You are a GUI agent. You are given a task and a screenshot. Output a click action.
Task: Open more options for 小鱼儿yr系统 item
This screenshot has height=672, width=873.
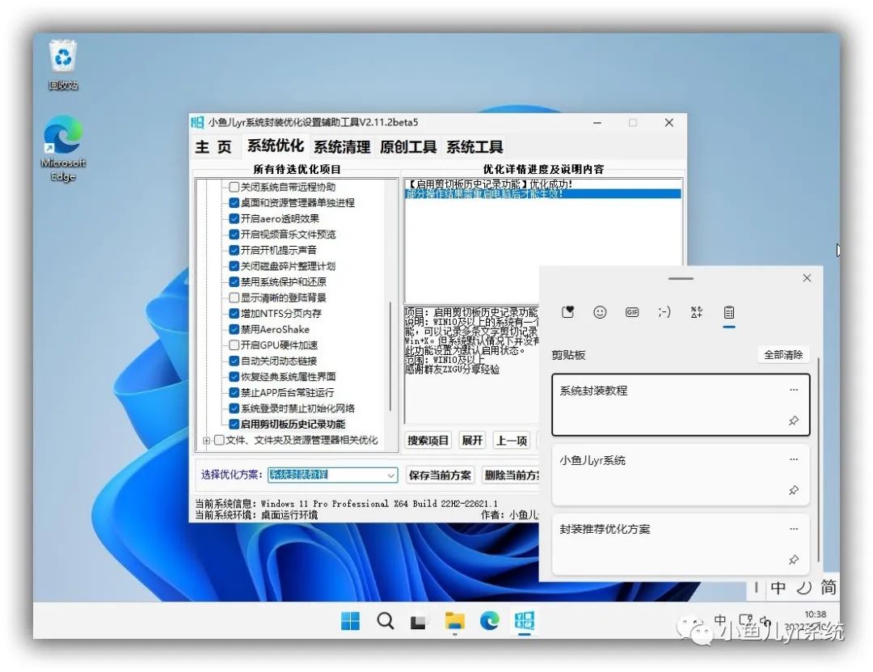point(794,459)
